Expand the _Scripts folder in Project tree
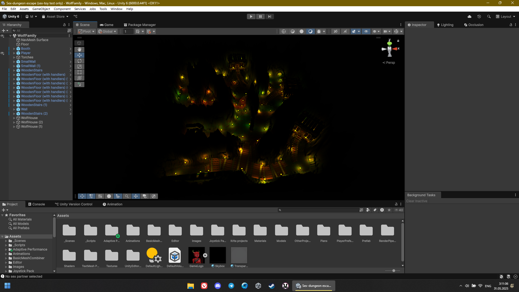The height and width of the screenshot is (292, 519). pos(6,245)
